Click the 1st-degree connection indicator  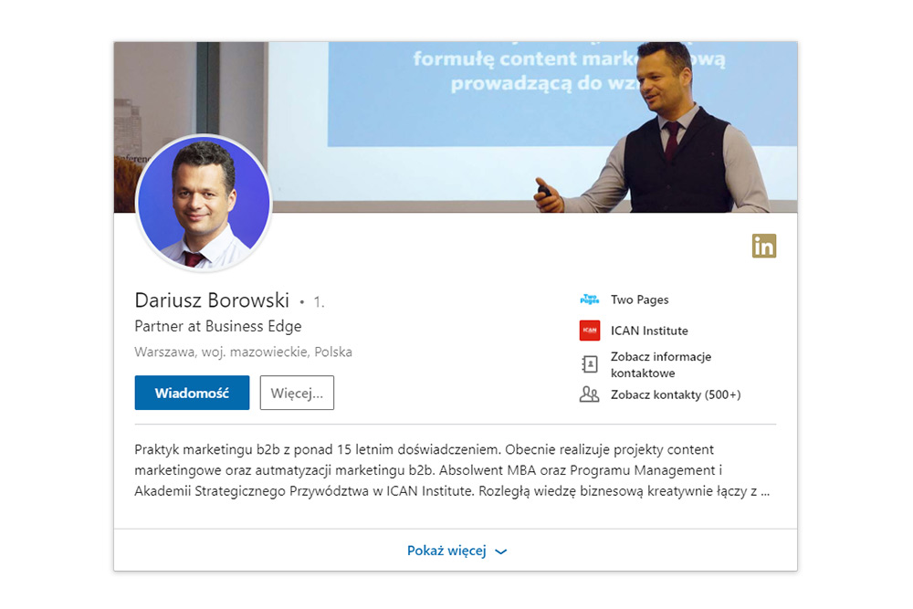tap(319, 301)
